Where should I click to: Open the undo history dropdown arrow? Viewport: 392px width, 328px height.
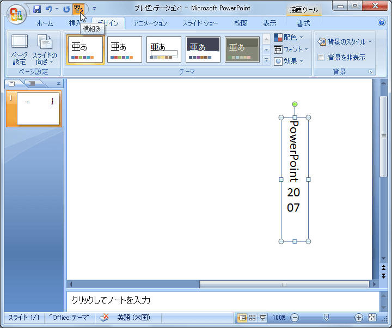click(x=57, y=9)
